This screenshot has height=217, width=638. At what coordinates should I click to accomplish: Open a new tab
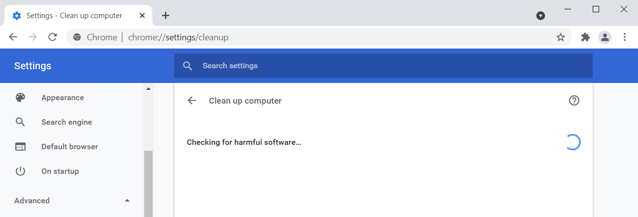tap(165, 16)
